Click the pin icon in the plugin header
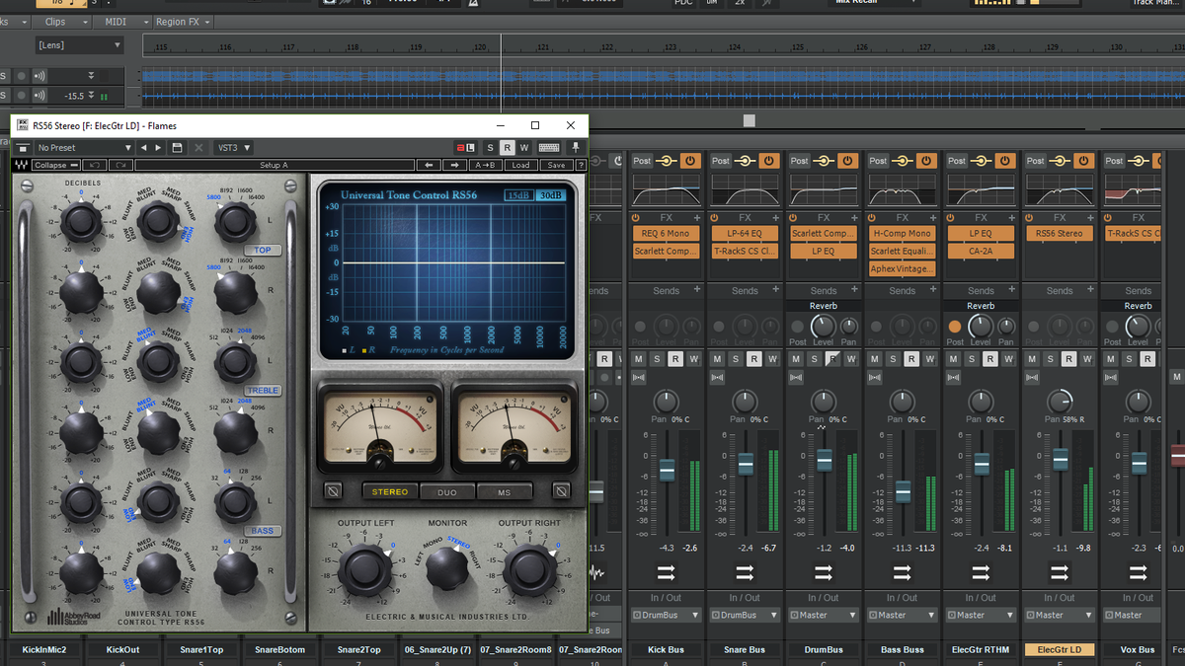 point(577,147)
